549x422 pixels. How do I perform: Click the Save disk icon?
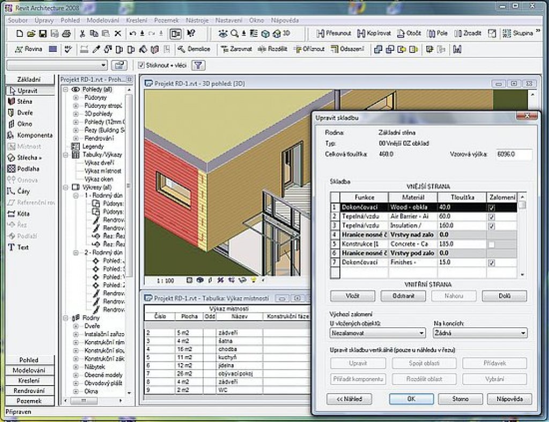[x=43, y=34]
